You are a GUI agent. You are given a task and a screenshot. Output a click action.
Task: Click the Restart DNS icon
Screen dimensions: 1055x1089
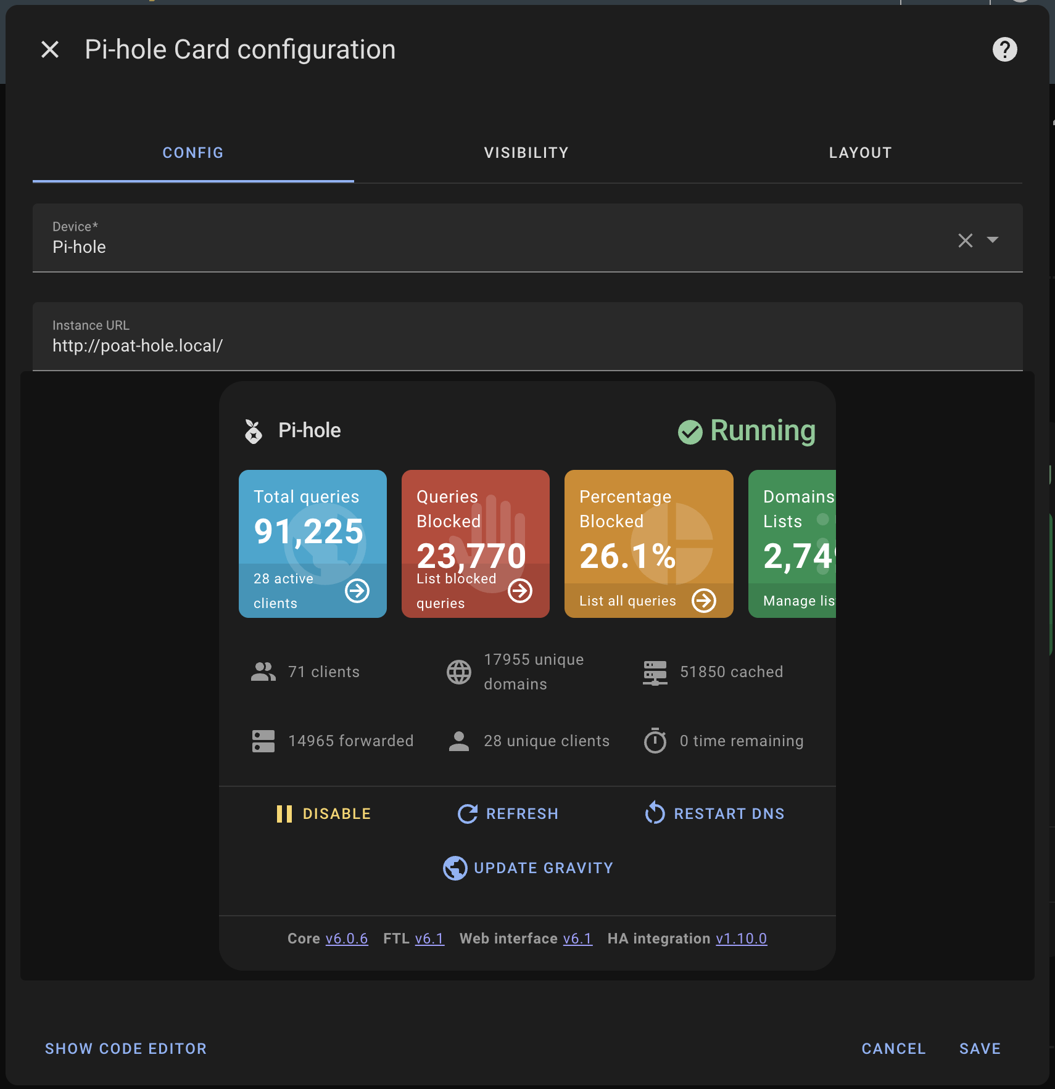tap(655, 813)
